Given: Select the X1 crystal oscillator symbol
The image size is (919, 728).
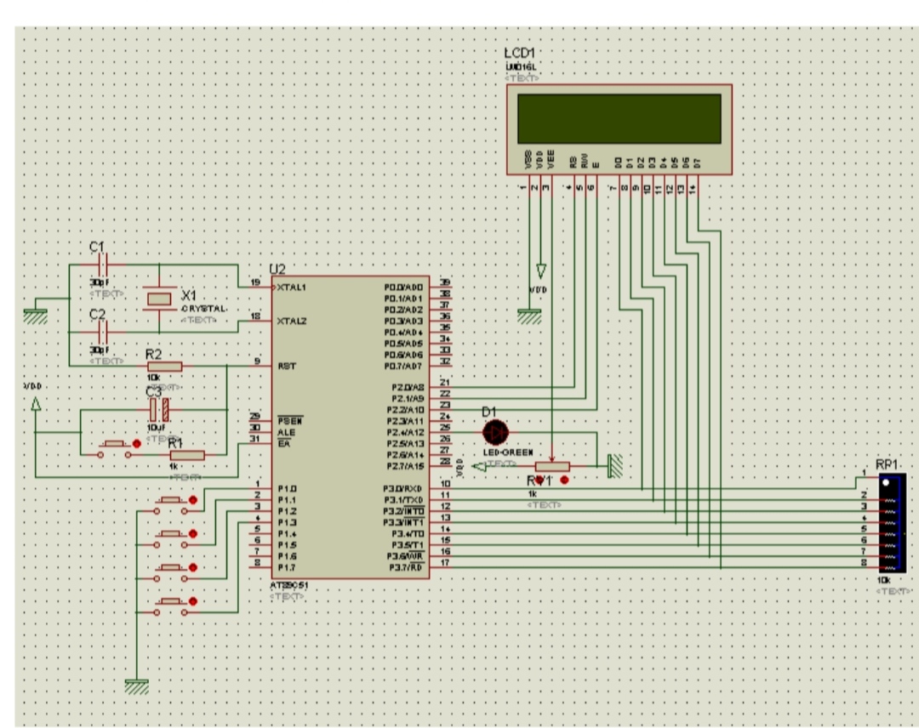Looking at the screenshot, I should [159, 299].
